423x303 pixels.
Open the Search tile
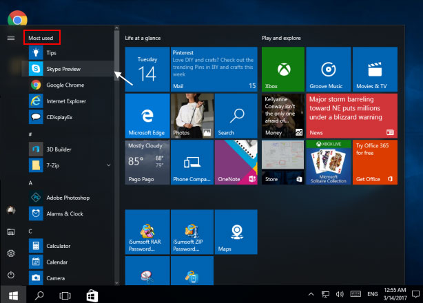236,116
